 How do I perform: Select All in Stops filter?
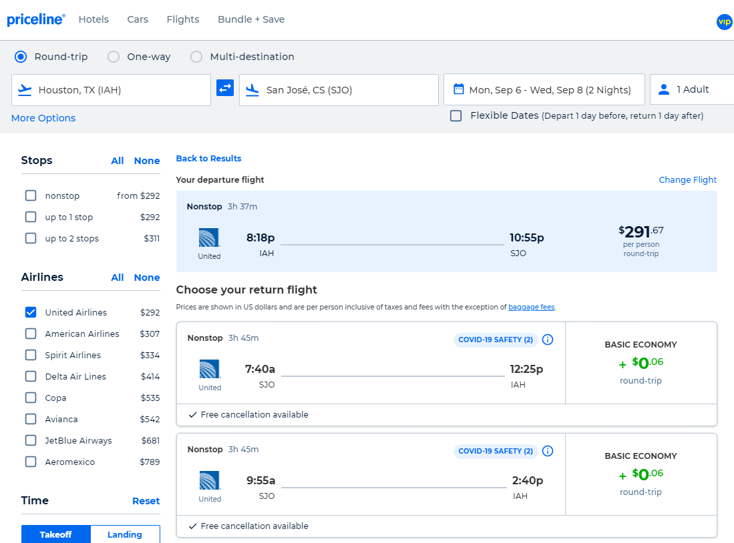click(117, 160)
